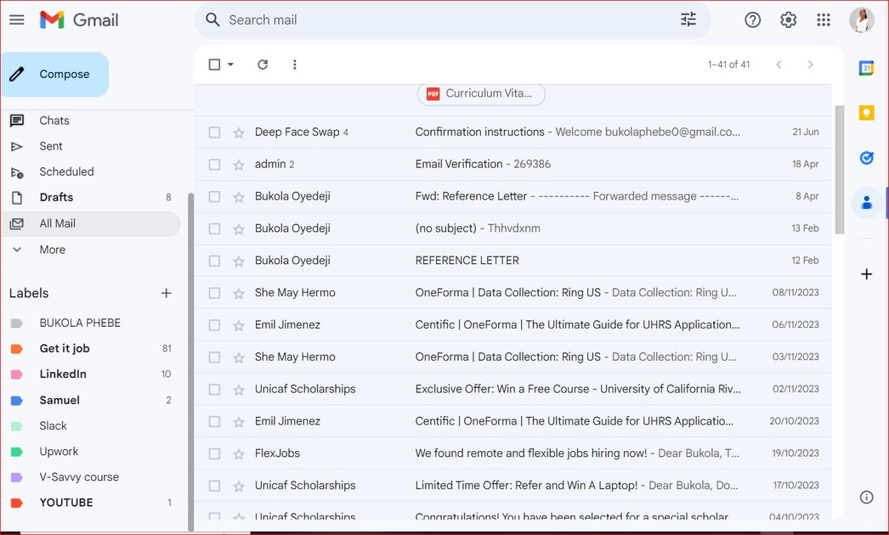Viewport: 889px width, 535px height.
Task: Click the '1–41 of 41' count
Action: click(728, 65)
